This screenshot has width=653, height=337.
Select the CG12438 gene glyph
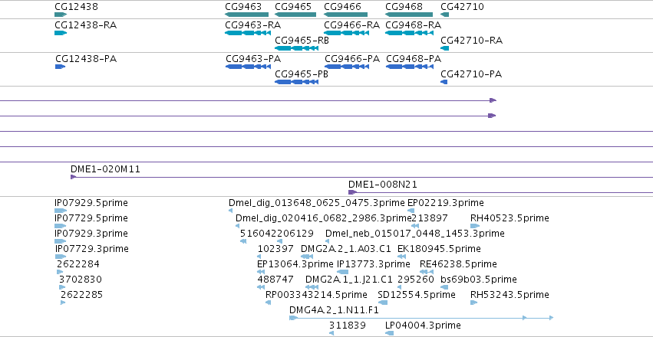click(x=61, y=15)
